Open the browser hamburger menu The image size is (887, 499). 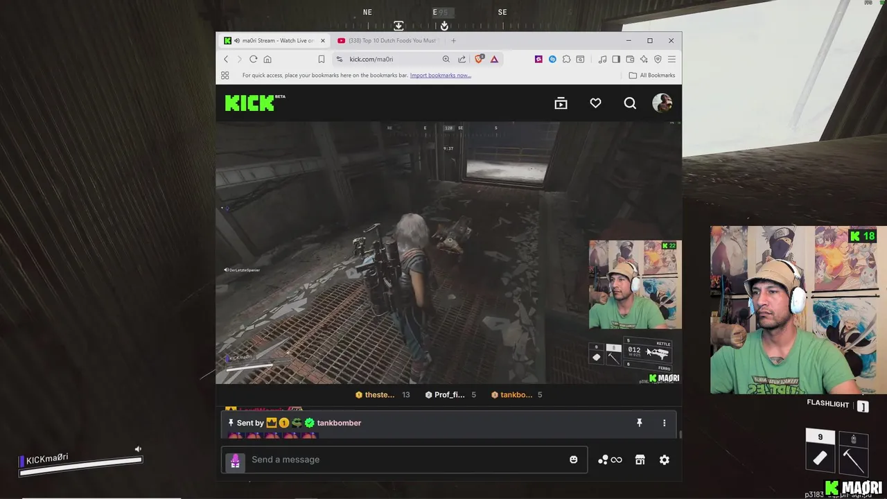point(671,60)
